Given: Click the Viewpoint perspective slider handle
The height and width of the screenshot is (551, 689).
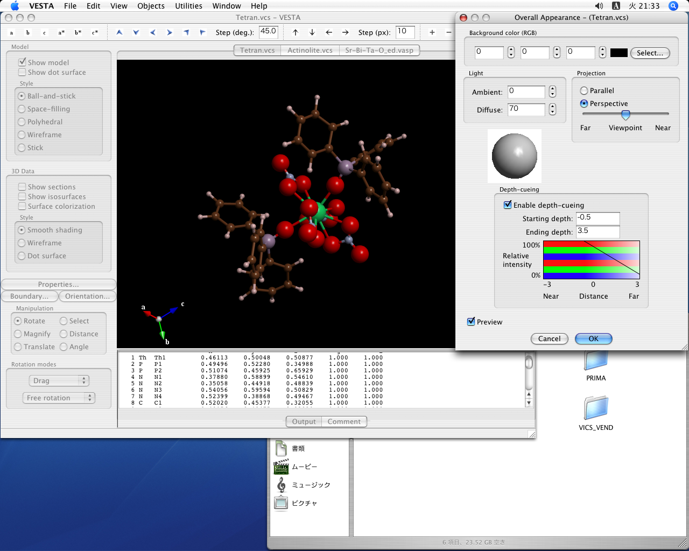Looking at the screenshot, I should coord(625,115).
